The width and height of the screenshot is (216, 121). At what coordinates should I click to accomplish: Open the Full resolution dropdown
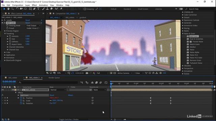click(102, 73)
